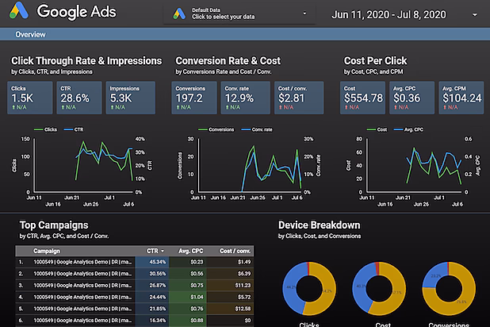
Task: Select the Clicks 1.5K scorecard
Action: point(29,98)
